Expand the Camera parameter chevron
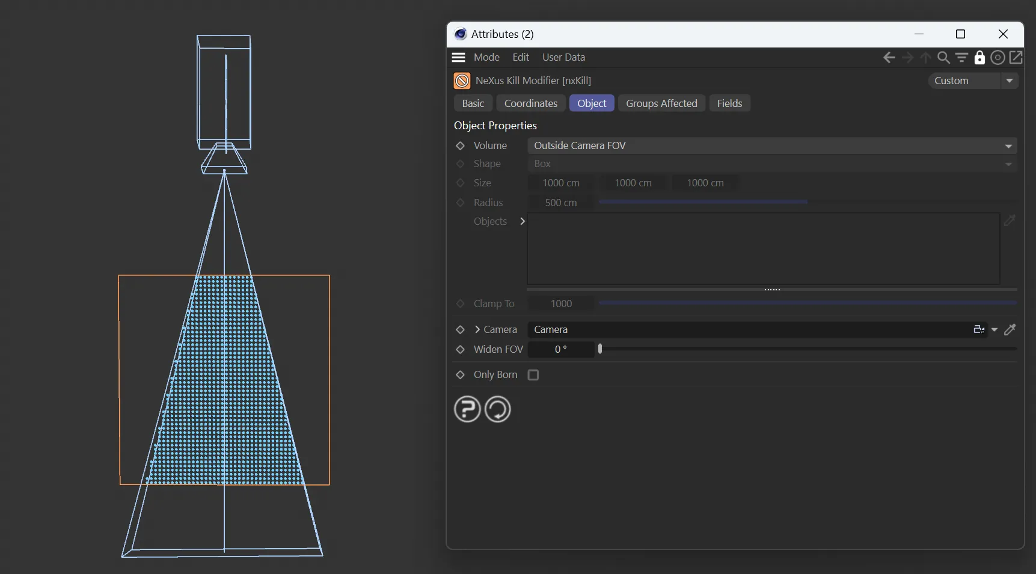The image size is (1036, 574). point(477,329)
